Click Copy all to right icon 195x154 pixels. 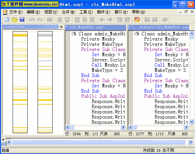147,20
